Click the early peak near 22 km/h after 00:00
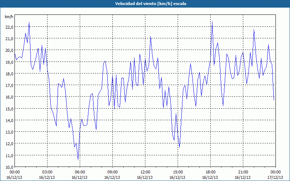 pyautogui.click(x=29, y=22)
